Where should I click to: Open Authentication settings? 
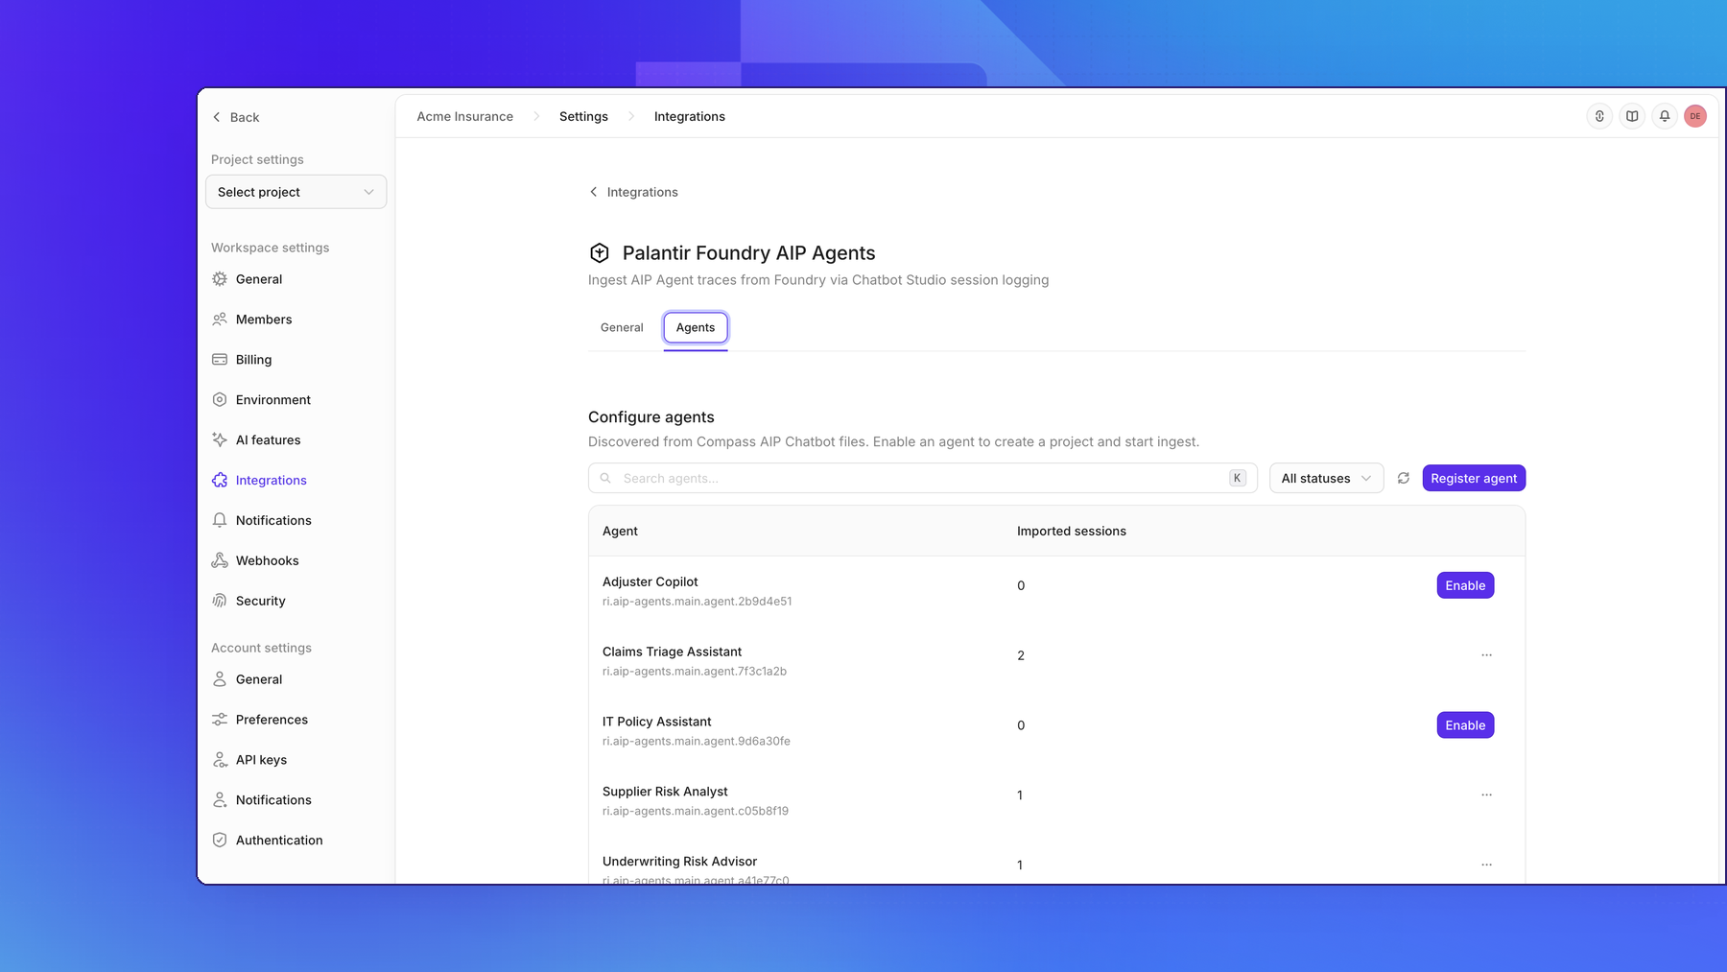pos(279,841)
